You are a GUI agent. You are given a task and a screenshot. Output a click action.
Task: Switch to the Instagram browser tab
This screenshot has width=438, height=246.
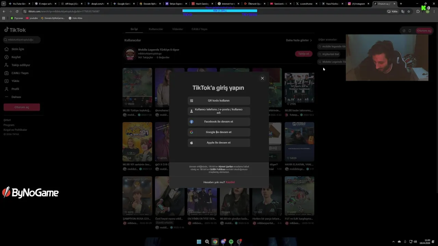359,4
